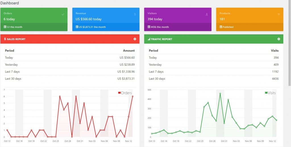Toggle the Visits series in chart legend
The image size is (291, 147).
click(x=270, y=93)
